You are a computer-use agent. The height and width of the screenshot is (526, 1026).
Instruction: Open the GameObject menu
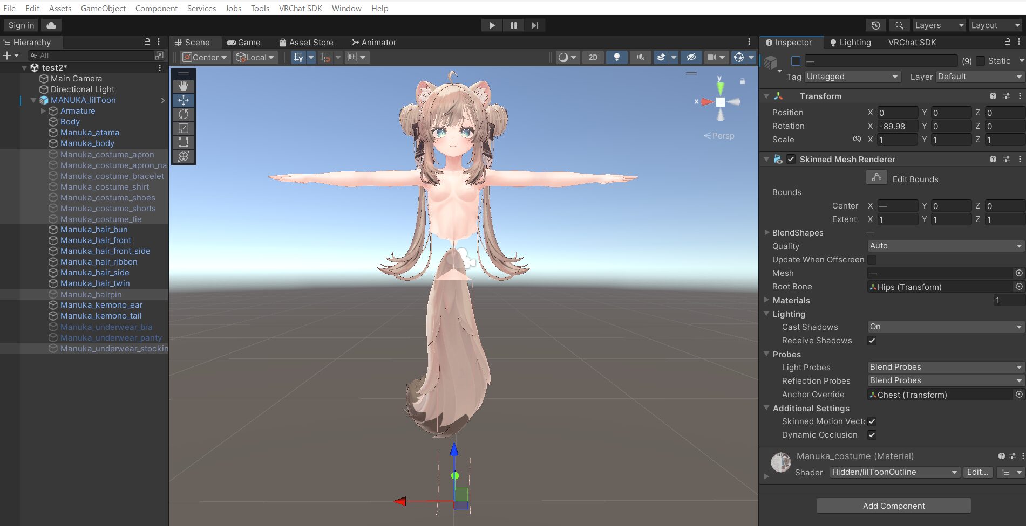click(x=103, y=8)
